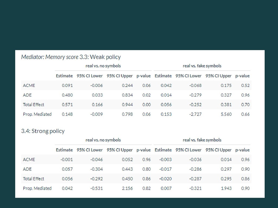Select the strong policy upper CI value 1.943
This screenshot has height=208, width=278.
click(226, 188)
